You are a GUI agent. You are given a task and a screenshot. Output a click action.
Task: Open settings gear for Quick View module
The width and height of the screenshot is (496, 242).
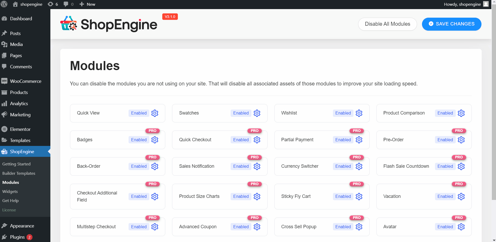(x=155, y=113)
